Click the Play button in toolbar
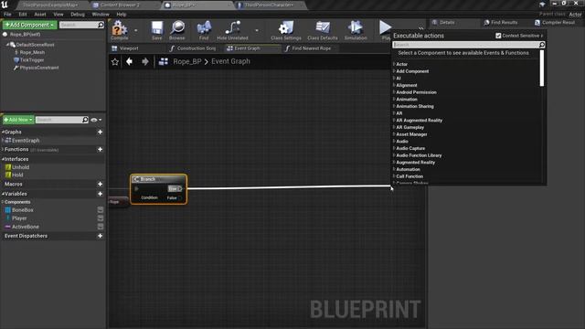585x329 pixels. coord(385,27)
